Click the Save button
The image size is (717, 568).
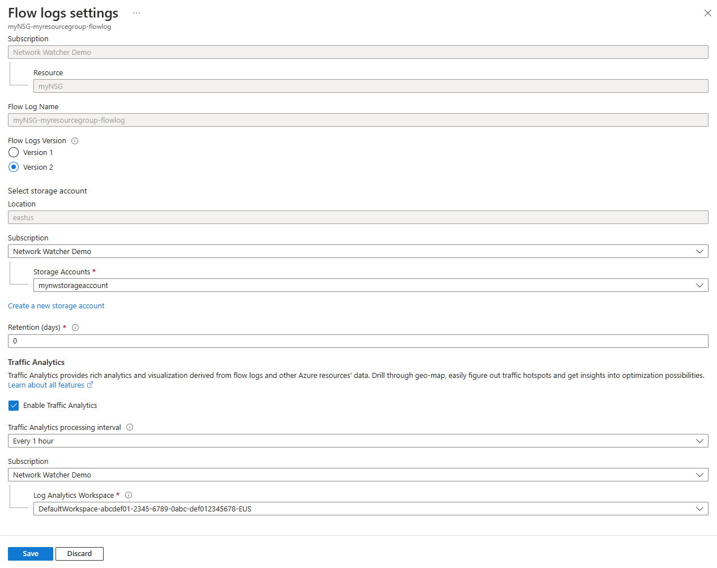pos(31,554)
